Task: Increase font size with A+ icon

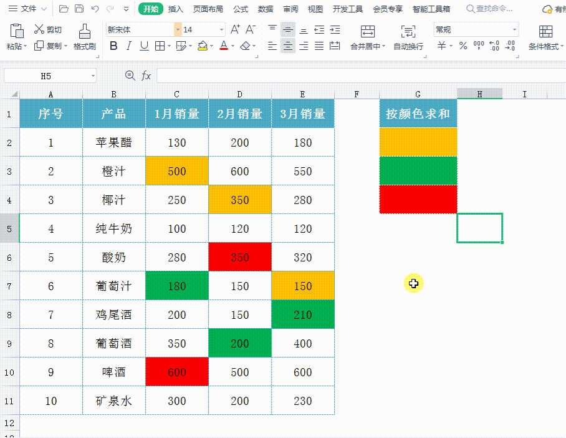Action: 235,29
